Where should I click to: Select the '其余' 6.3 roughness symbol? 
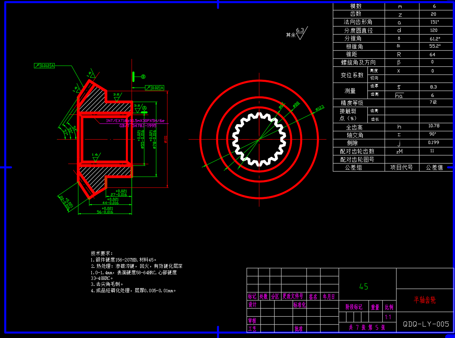pos(298,33)
